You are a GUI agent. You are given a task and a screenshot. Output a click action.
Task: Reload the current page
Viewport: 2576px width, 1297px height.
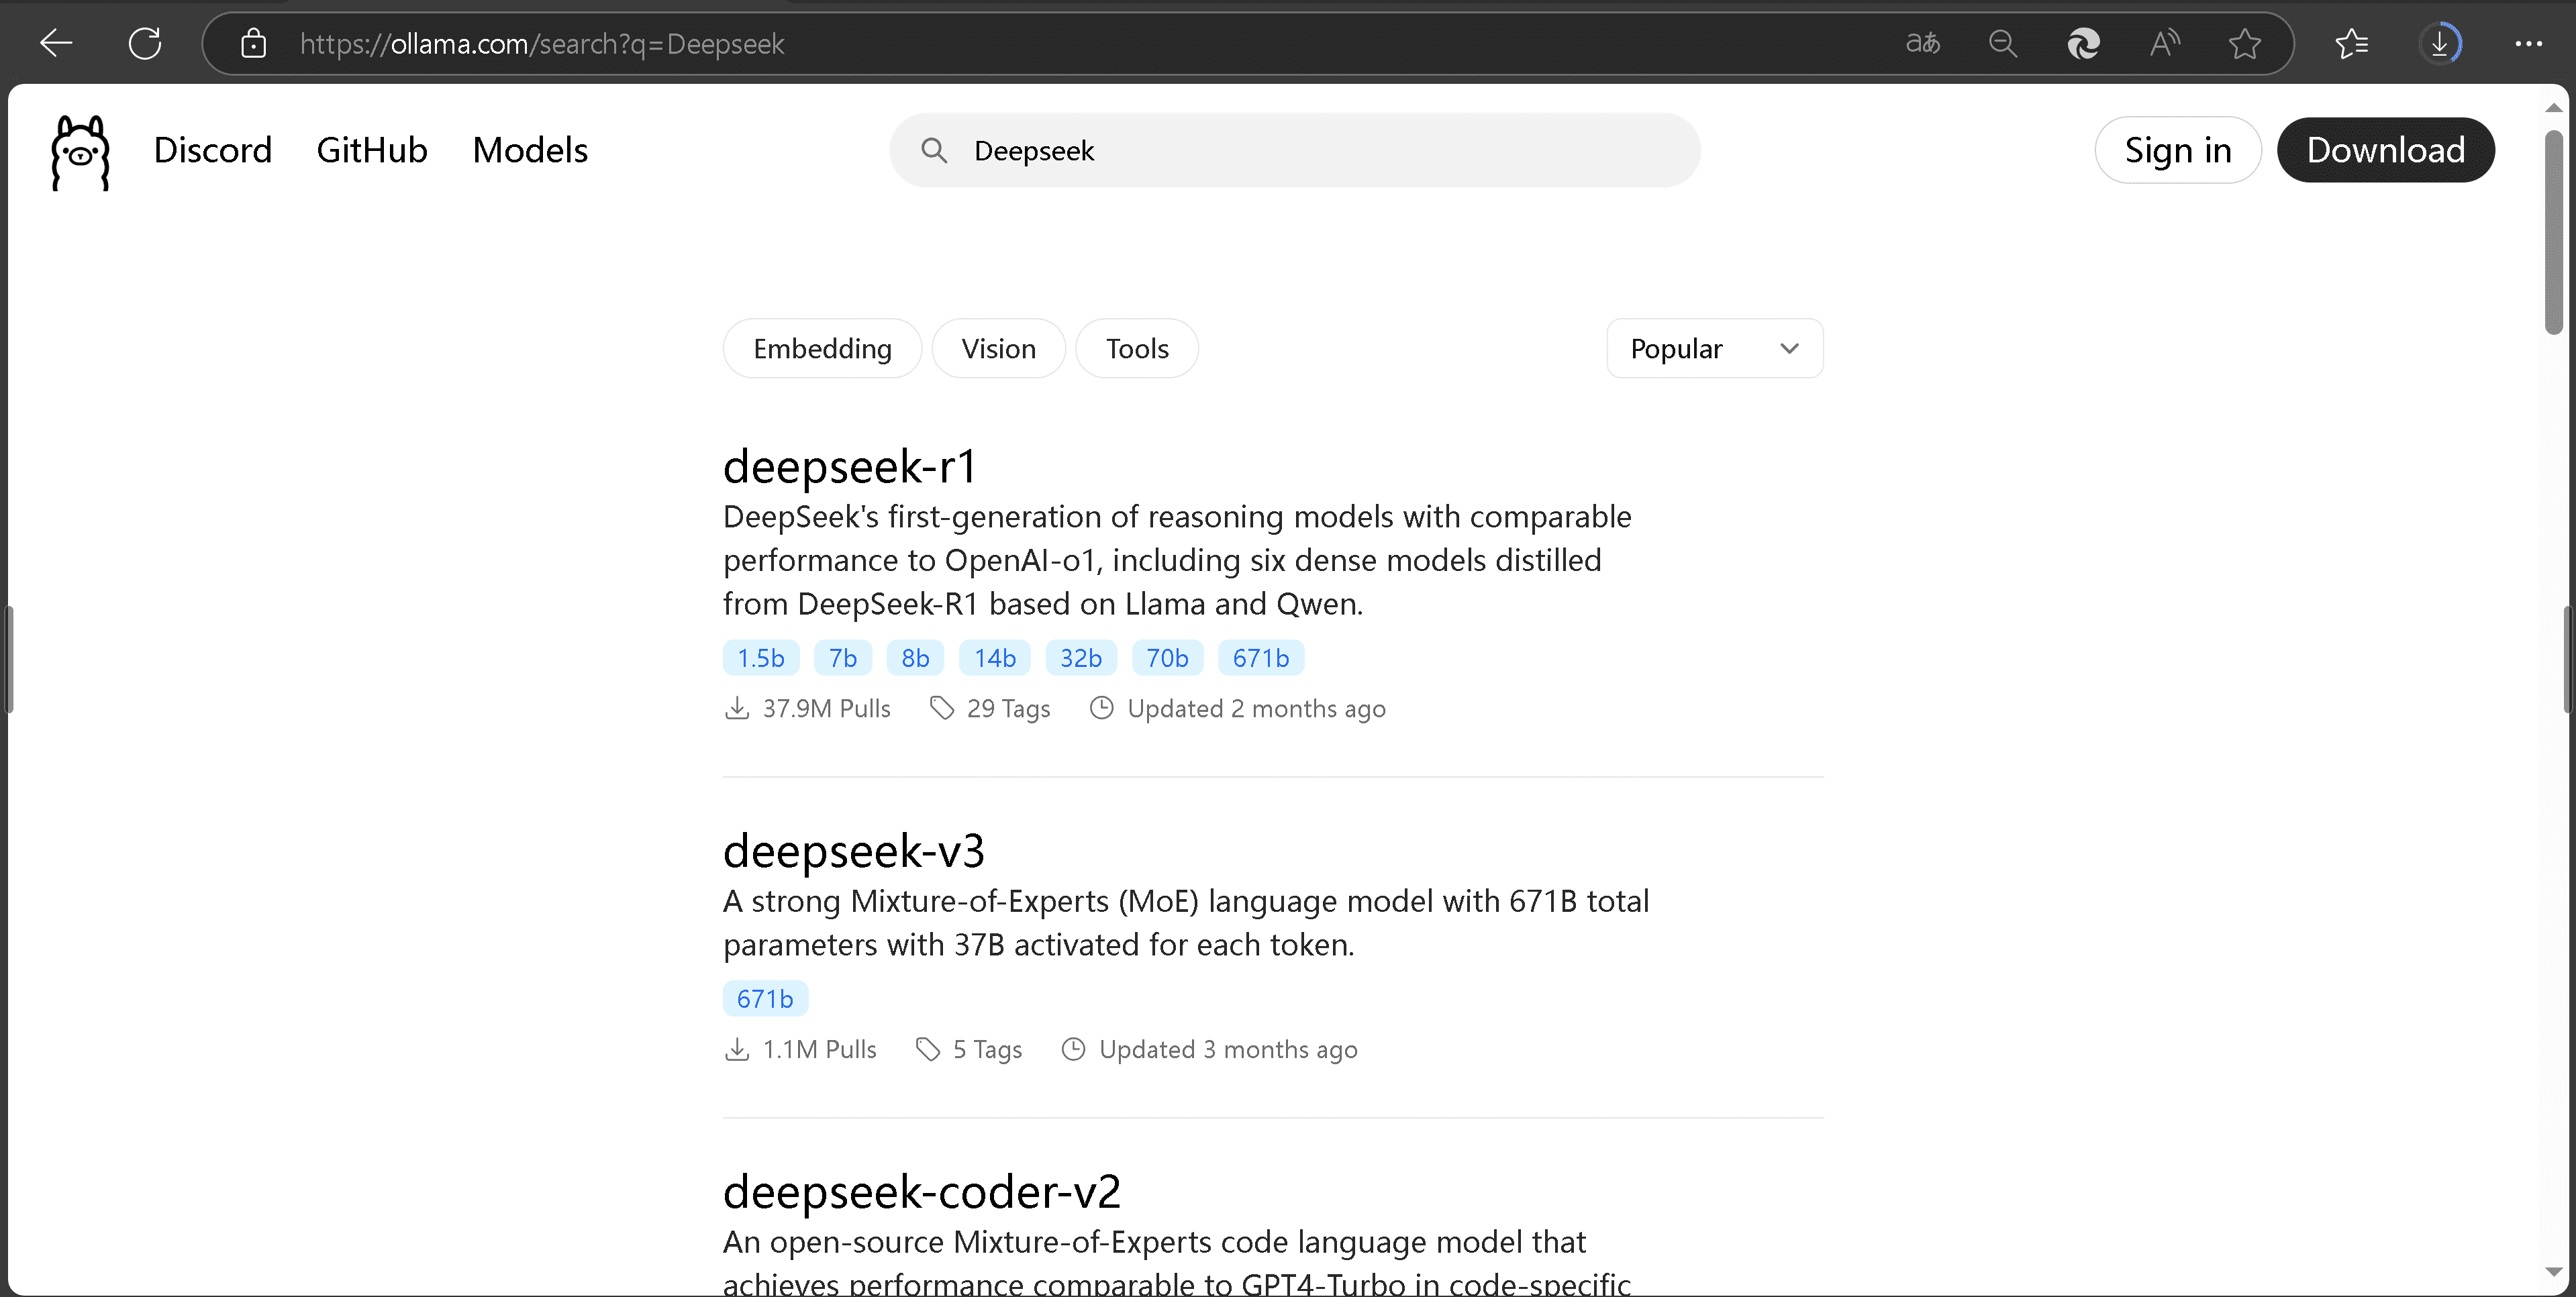(145, 43)
